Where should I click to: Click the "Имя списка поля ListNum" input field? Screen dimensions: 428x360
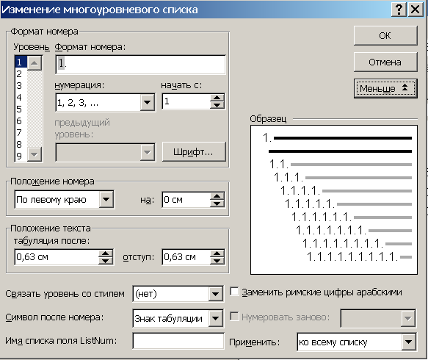[178, 341]
